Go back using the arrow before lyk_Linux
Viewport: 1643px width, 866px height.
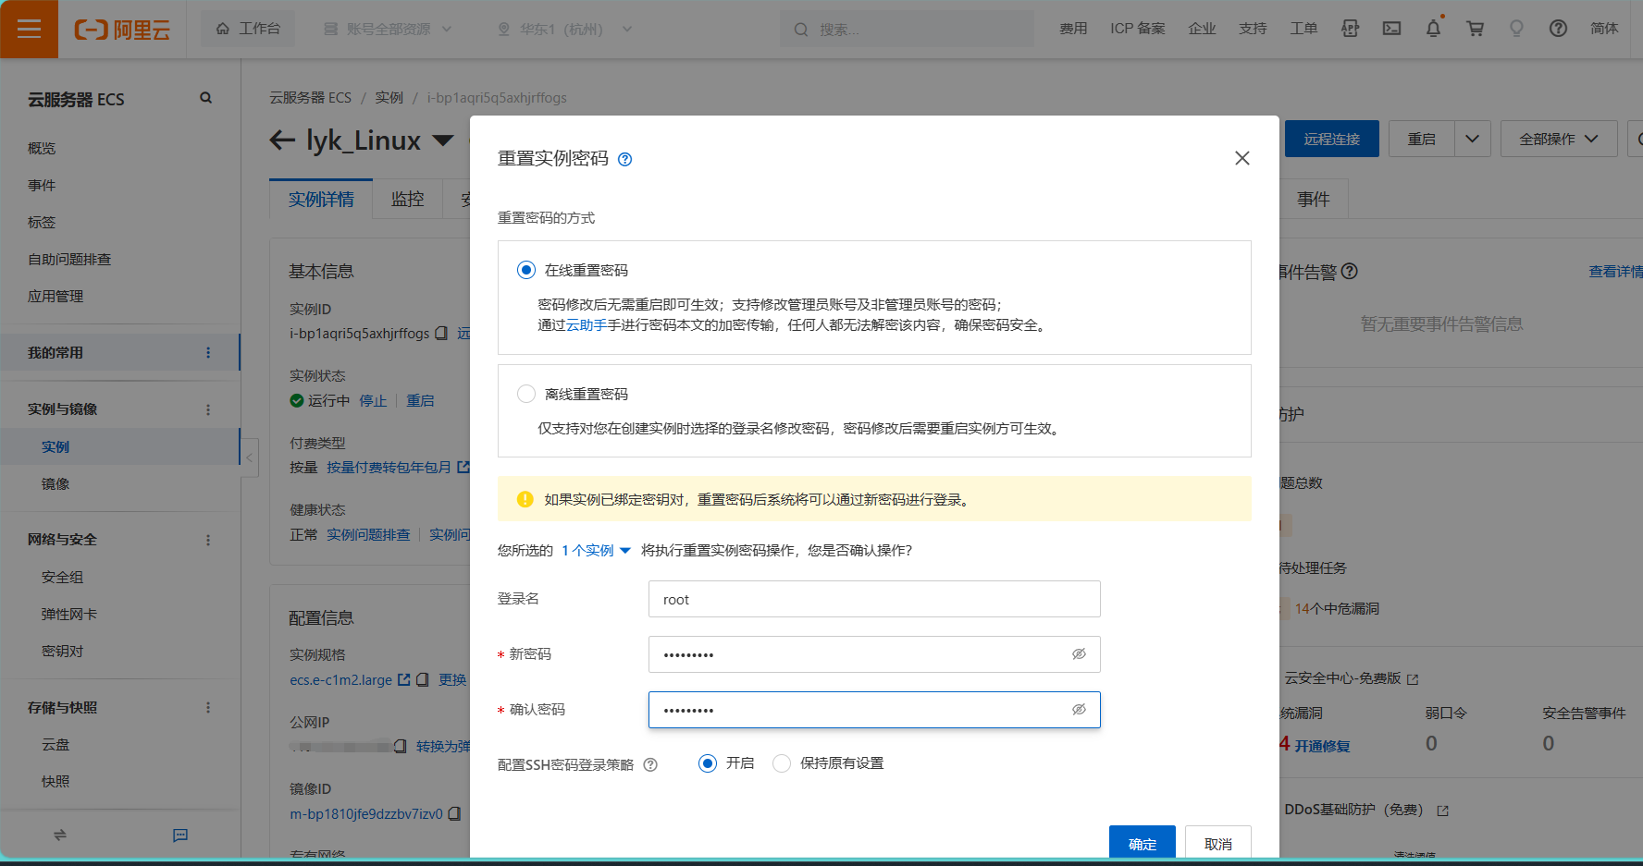point(282,140)
